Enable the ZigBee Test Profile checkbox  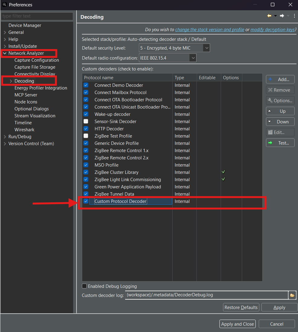tap(86, 136)
